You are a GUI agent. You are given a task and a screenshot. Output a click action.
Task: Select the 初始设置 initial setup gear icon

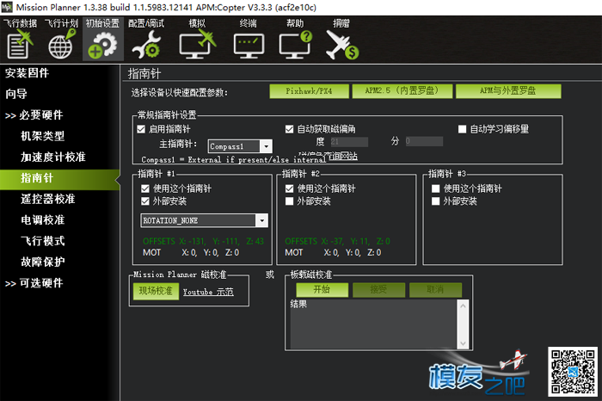pyautogui.click(x=102, y=40)
